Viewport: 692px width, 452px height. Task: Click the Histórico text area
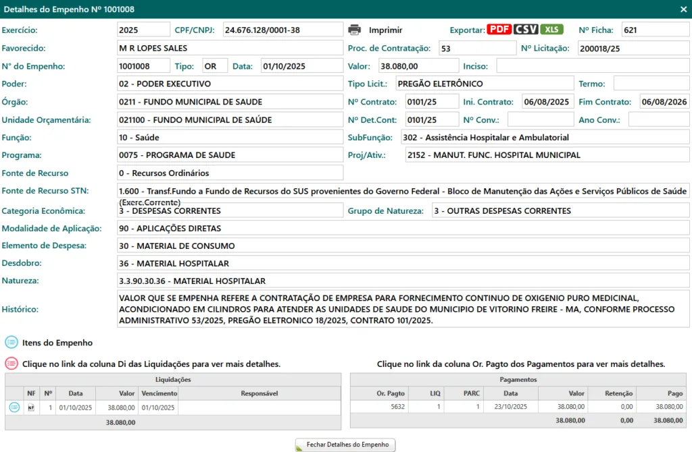[x=403, y=309]
